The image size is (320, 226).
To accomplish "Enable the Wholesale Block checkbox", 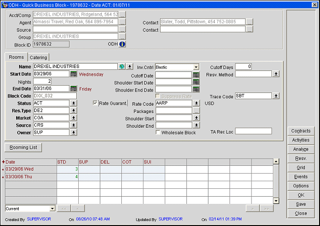I will [158, 132].
